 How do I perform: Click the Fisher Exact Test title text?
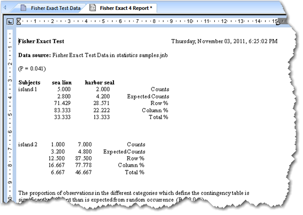[41, 41]
